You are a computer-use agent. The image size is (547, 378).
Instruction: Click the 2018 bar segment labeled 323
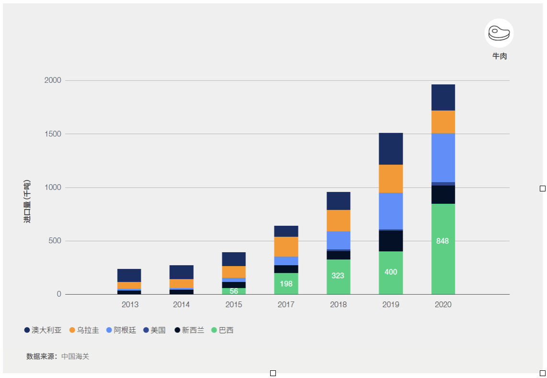(338, 277)
